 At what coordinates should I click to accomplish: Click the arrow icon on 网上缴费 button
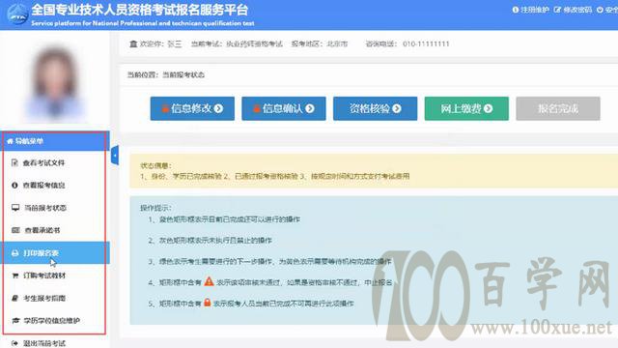[488, 108]
